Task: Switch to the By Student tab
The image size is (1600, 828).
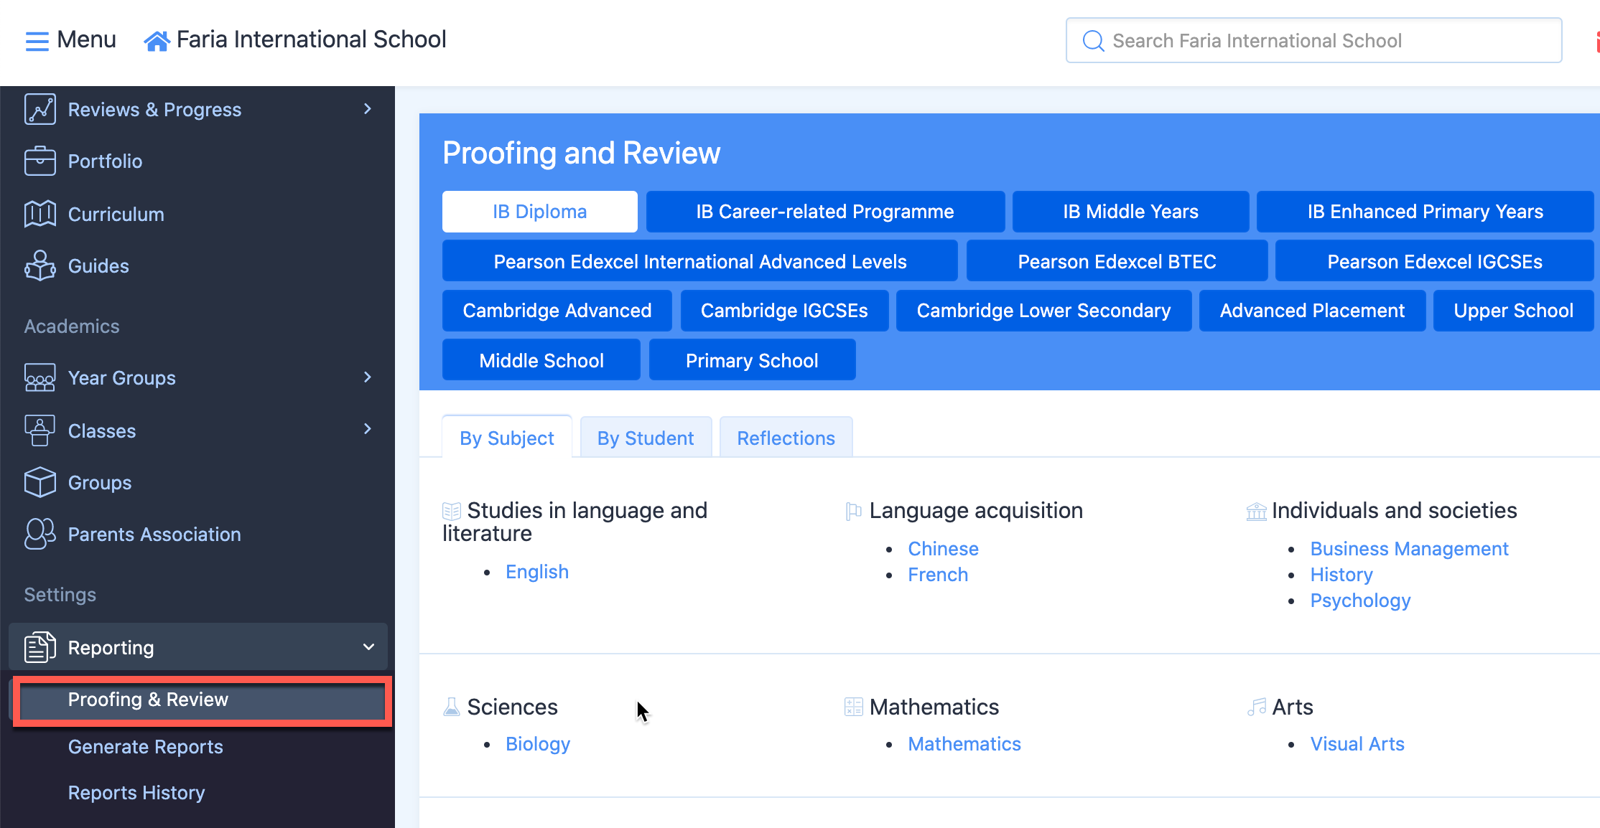Action: pyautogui.click(x=646, y=437)
